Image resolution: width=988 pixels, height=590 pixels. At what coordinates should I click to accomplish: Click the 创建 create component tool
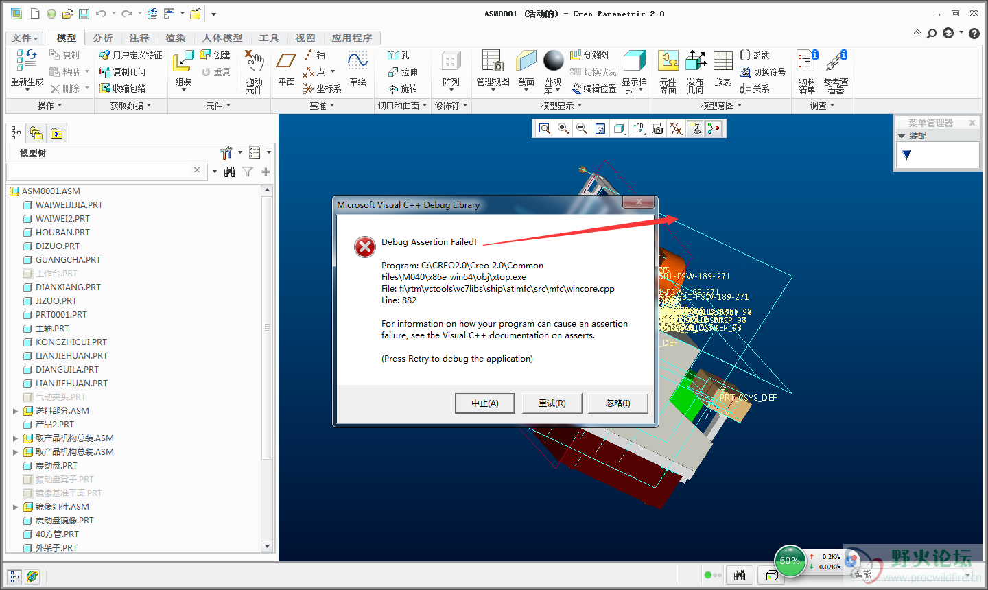[215, 55]
